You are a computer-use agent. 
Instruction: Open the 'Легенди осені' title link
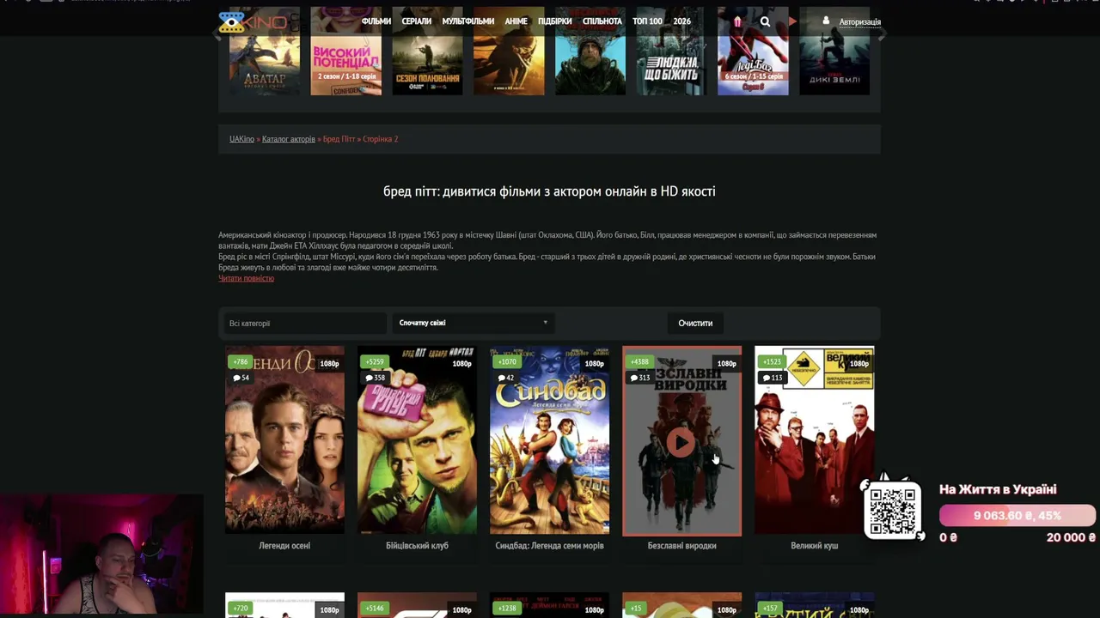(284, 545)
